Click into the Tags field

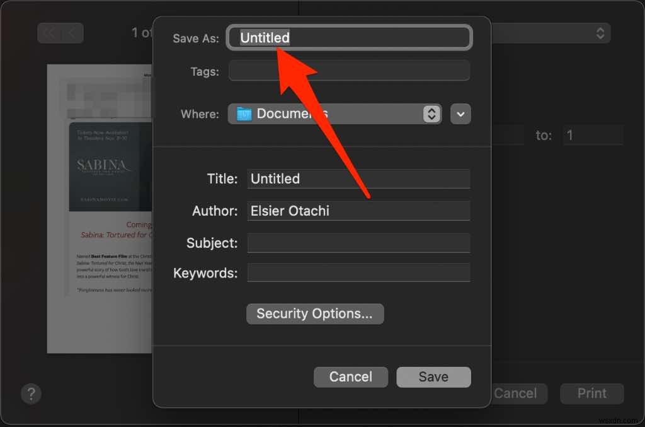(x=349, y=71)
